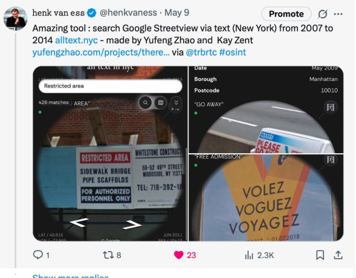Open the reply comment icon
356x278 pixels.
click(x=38, y=255)
